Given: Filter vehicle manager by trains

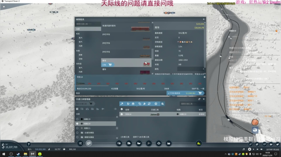Looking at the screenshot, I should coord(92,109).
